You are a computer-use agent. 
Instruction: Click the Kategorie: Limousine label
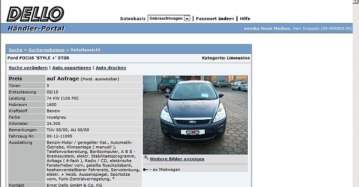tap(226, 58)
